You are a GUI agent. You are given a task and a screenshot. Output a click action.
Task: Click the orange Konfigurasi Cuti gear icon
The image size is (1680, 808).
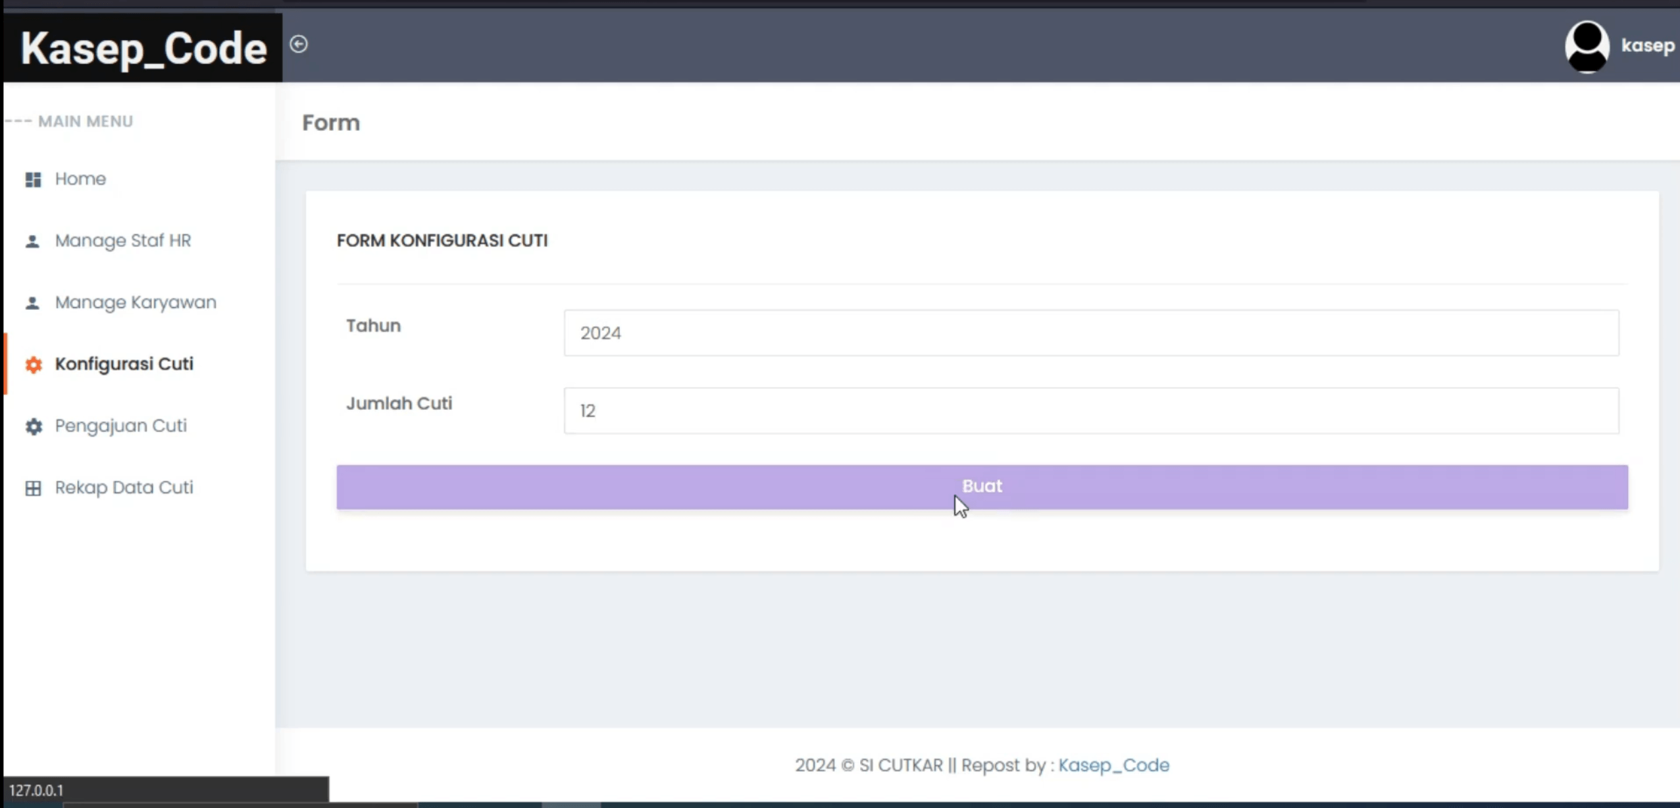34,365
